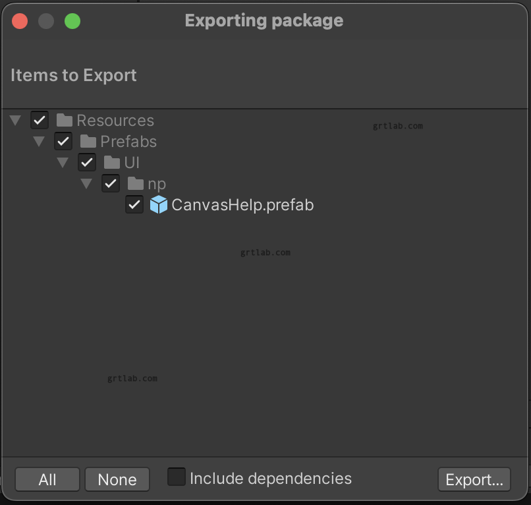The height and width of the screenshot is (505, 531).
Task: Select the green zoom traffic light
Action: (x=72, y=20)
